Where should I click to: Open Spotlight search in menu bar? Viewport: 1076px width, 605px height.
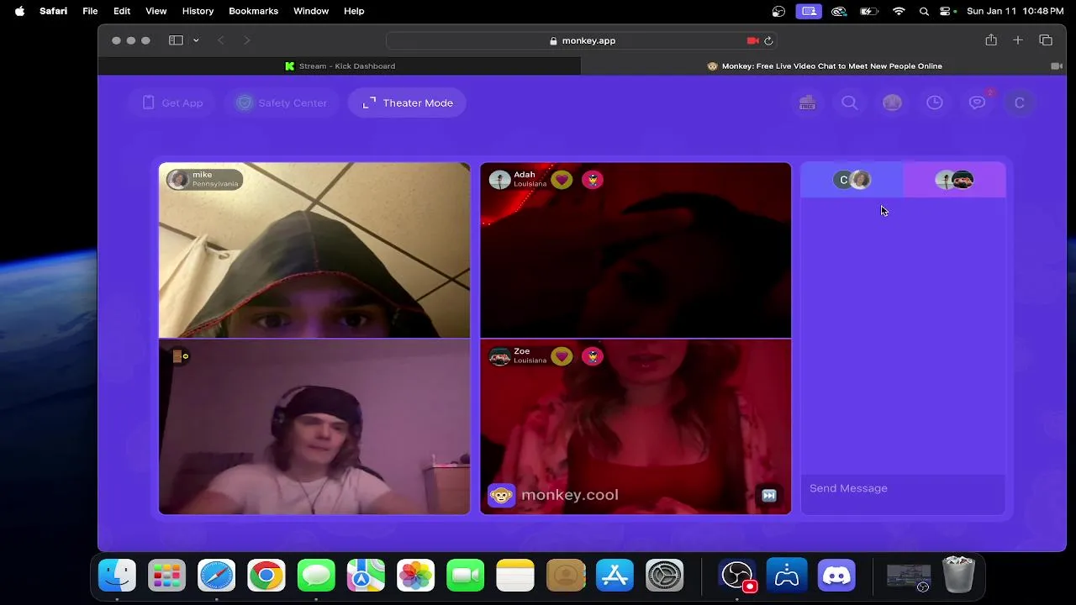[924, 11]
